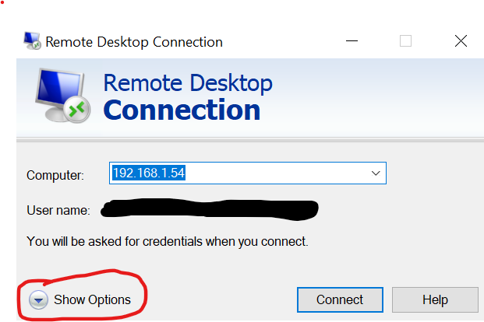484x322 pixels.
Task: Click the bold "Connection" banner word
Action: (x=182, y=110)
